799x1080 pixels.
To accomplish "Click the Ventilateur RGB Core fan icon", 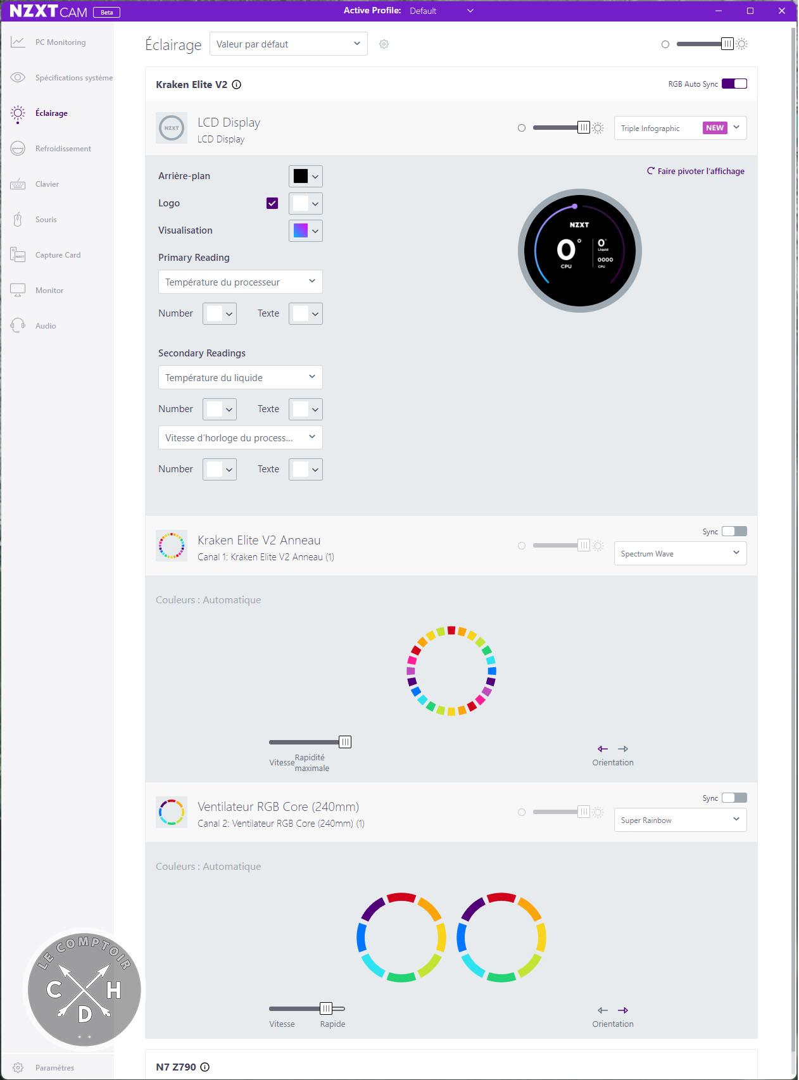I will 172,812.
